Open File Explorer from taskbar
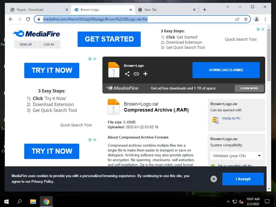This screenshot has height=207, width=276. 33,202
